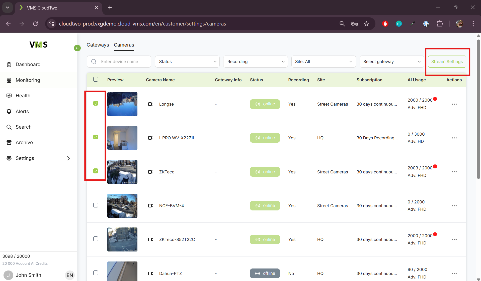Click the Alerts bell icon
The width and height of the screenshot is (481, 281).
pos(9,111)
